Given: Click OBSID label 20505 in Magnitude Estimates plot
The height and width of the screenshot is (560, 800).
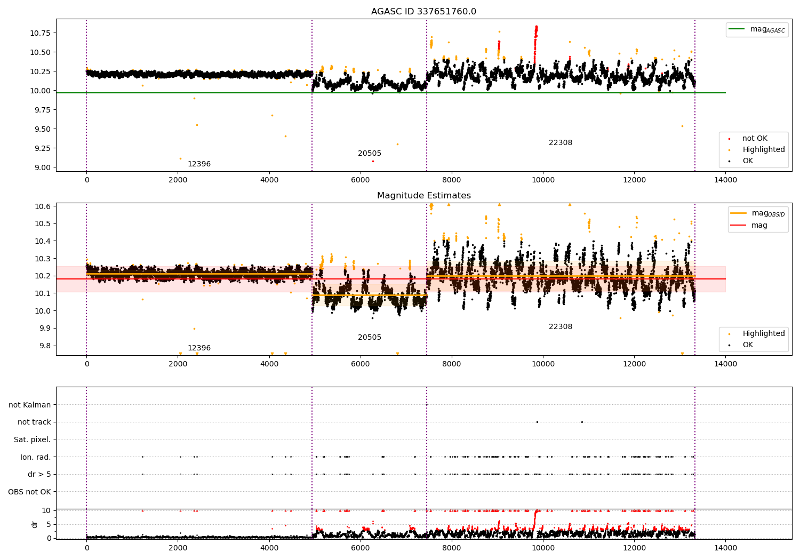Looking at the screenshot, I should point(370,338).
